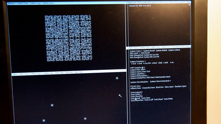Viewport: 221px width, 124px height.
Task: Click the small square marker at the Log viewer corner
Action: click(x=190, y=5)
